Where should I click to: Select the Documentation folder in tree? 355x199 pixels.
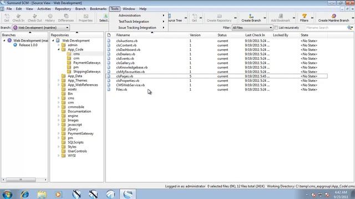click(x=79, y=112)
